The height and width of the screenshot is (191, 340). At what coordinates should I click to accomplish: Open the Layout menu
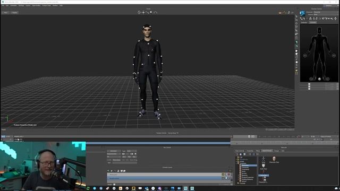coord(28,5)
